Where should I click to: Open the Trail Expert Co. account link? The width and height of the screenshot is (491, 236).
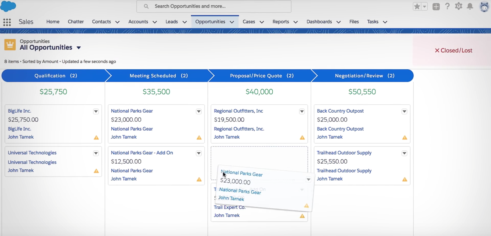(x=230, y=207)
